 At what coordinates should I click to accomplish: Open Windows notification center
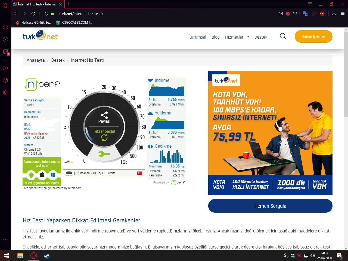[340, 256]
